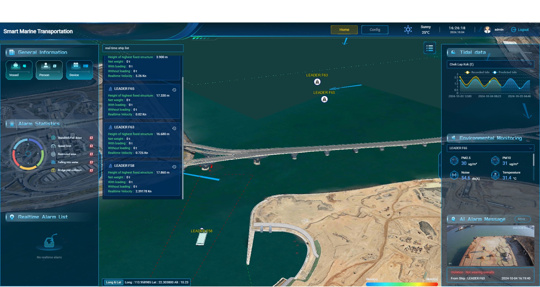Viewport: 540px width, 287px height.
Task: Click the 16:26:18 clock display
Action: point(457,28)
